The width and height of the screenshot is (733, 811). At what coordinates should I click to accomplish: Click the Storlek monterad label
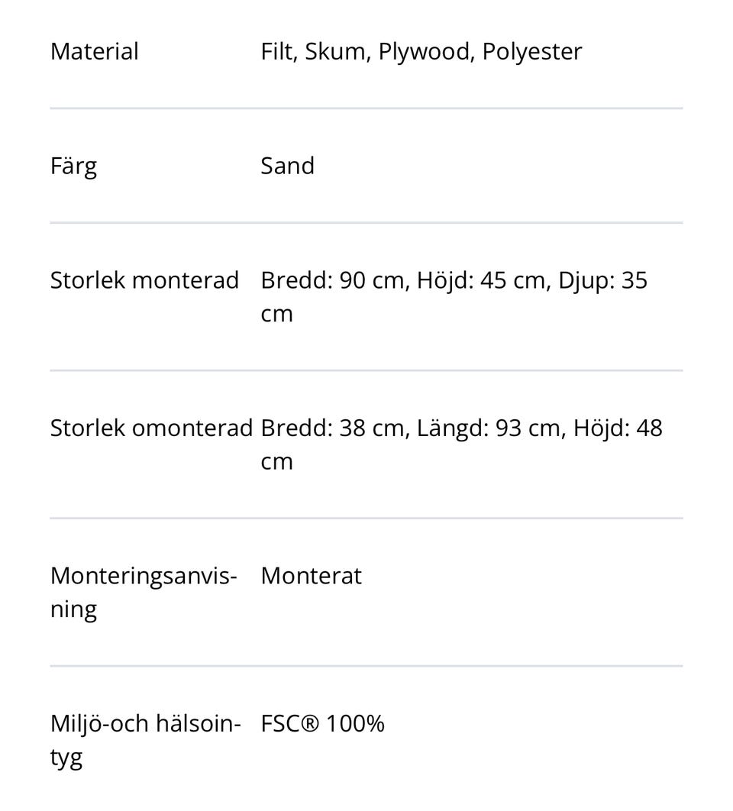pos(144,280)
